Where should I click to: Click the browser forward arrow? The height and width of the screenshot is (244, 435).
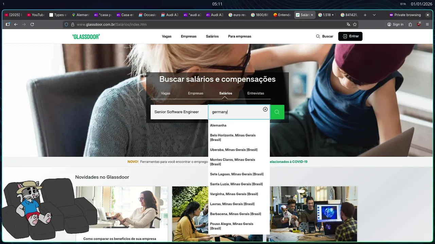coord(24,24)
